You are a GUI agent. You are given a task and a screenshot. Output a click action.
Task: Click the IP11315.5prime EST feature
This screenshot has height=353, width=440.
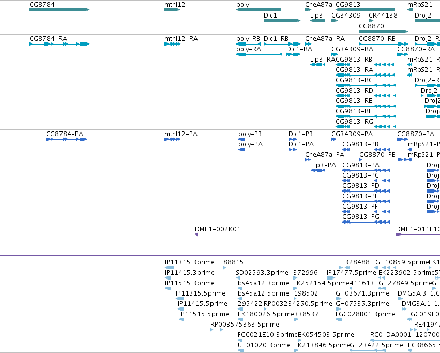tap(180, 299)
